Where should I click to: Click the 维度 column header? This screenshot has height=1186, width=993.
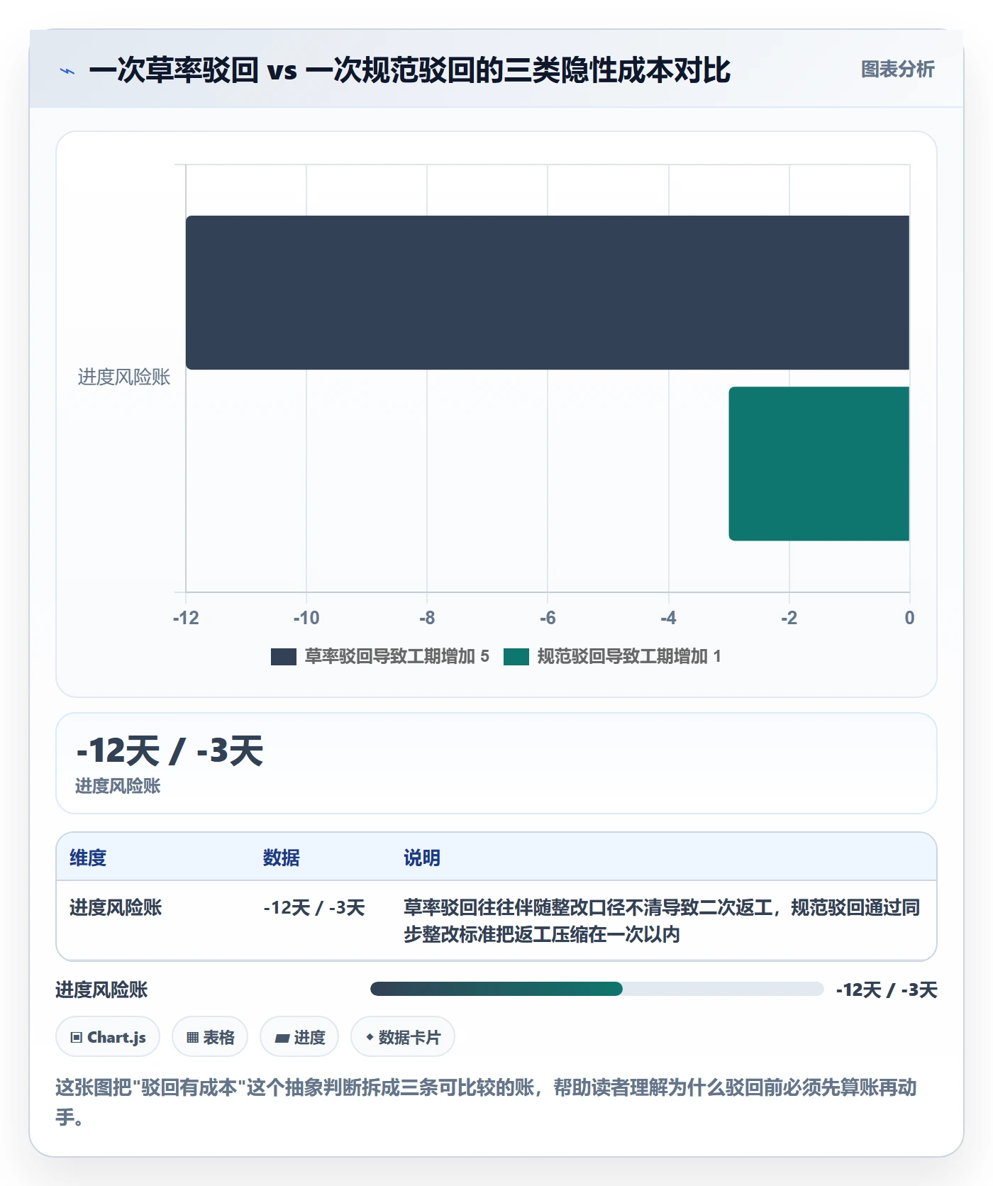coord(88,858)
